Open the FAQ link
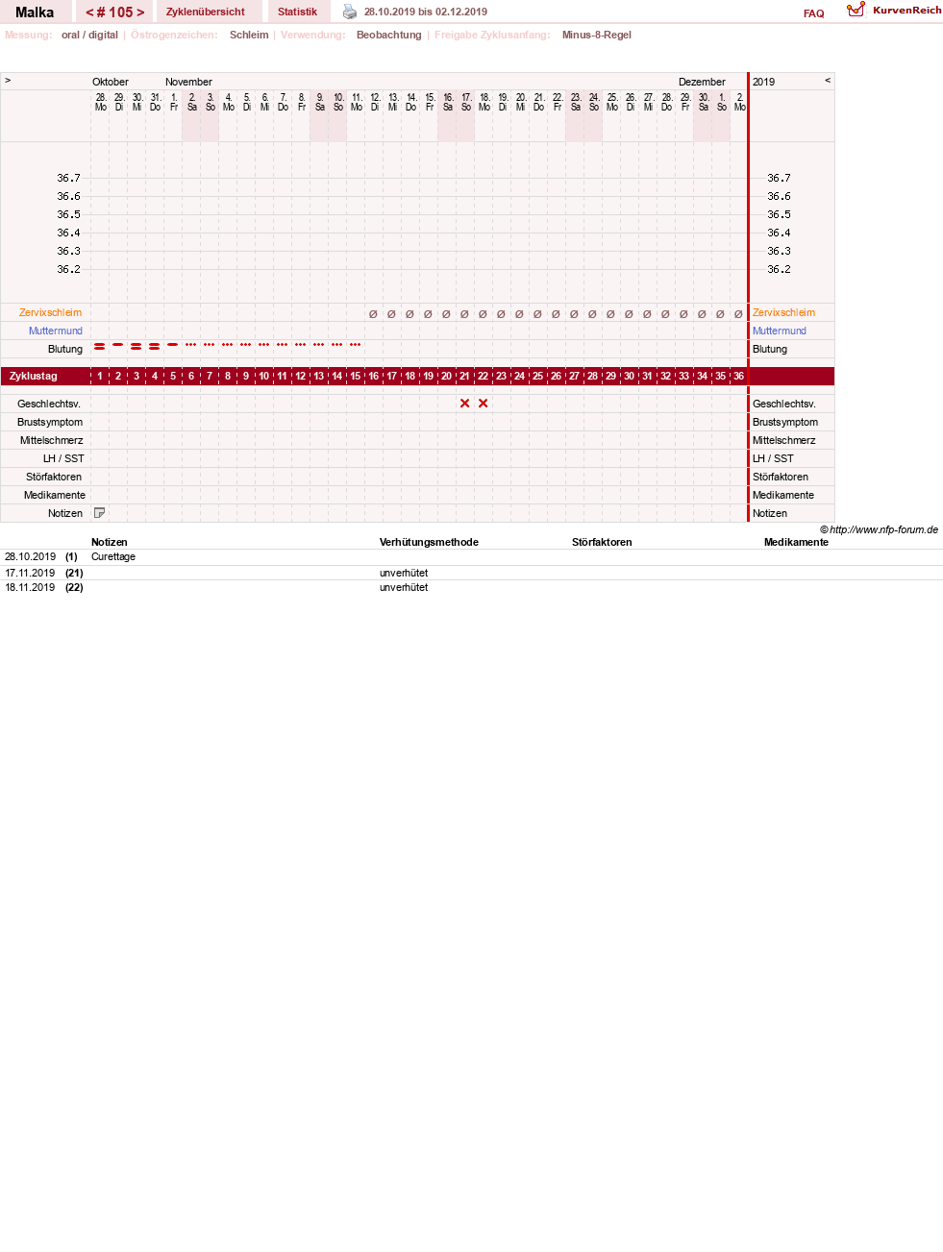The width and height of the screenshot is (943, 1252). coord(814,13)
